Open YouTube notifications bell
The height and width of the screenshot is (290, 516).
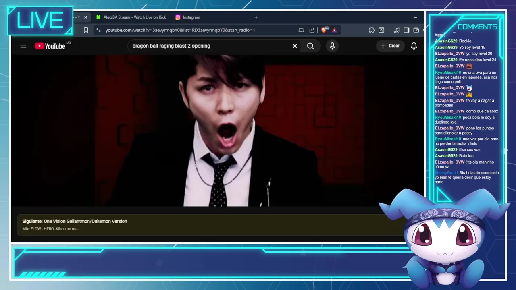414,46
